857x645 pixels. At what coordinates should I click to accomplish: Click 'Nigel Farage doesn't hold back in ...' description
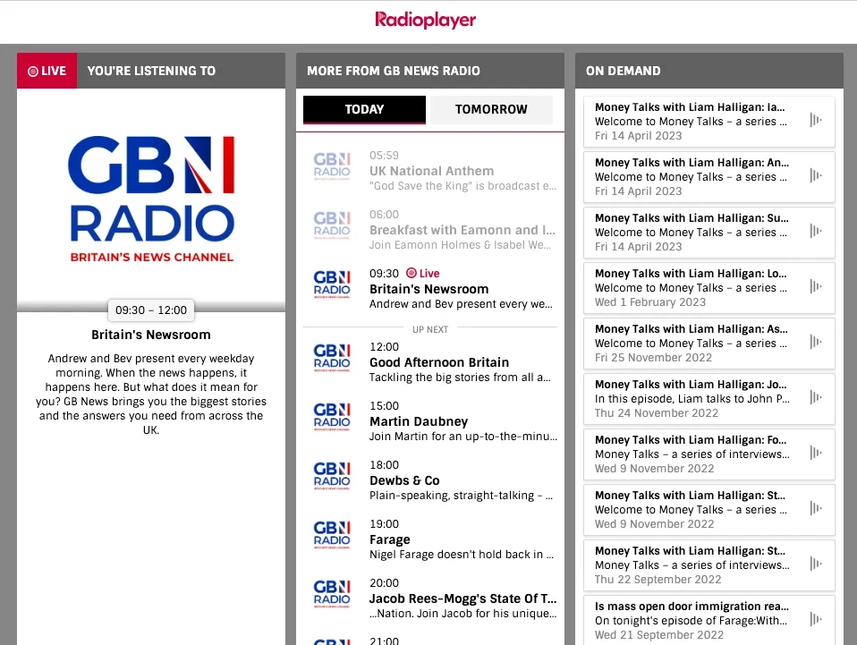coord(462,555)
